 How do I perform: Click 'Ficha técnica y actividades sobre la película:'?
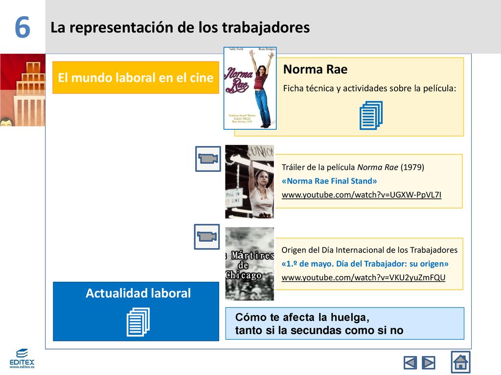coord(370,88)
